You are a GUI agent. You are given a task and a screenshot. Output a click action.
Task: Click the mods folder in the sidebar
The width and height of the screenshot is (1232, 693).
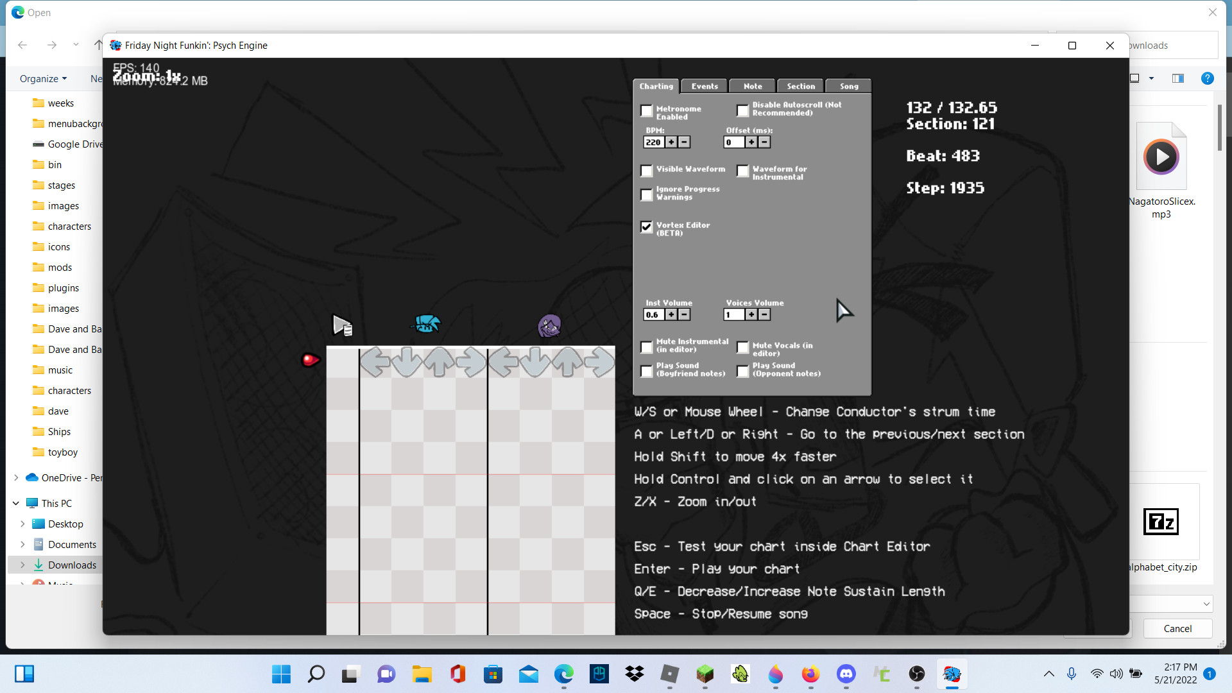click(x=60, y=267)
